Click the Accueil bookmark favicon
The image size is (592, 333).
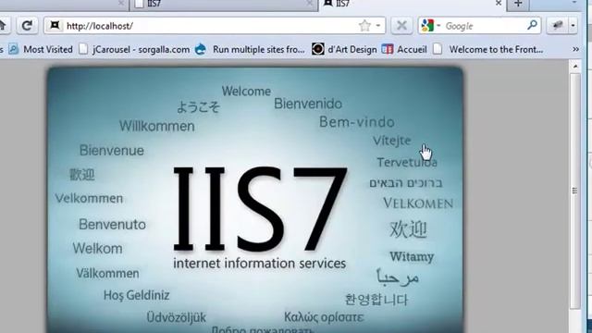(x=388, y=49)
